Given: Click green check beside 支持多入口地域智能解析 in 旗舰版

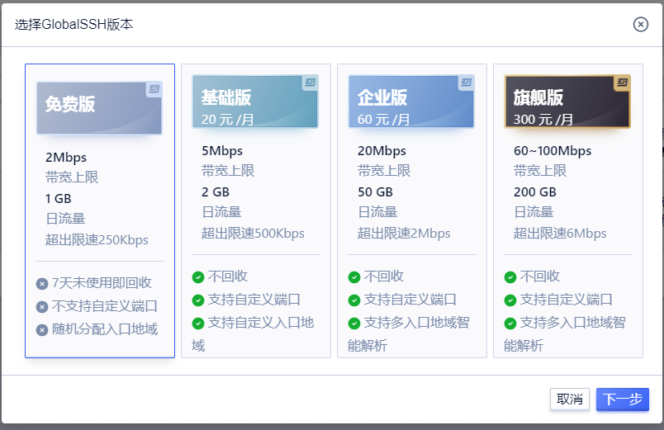Looking at the screenshot, I should (510, 324).
